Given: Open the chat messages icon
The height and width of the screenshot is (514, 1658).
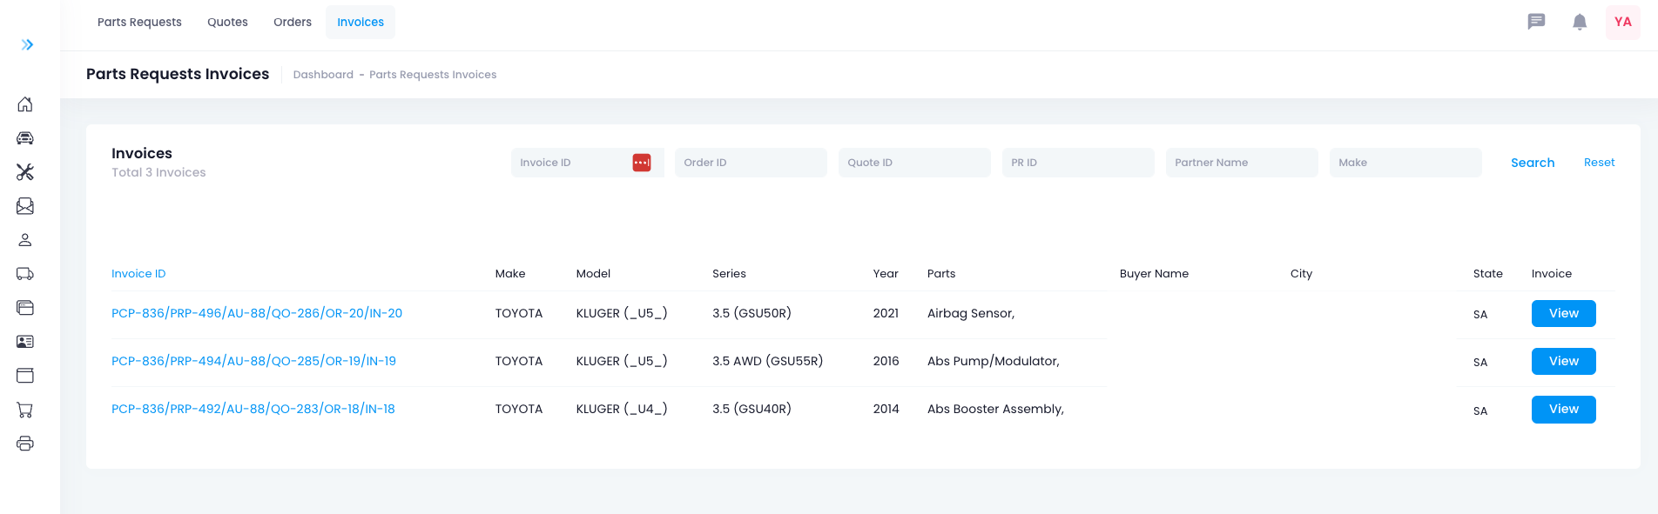Looking at the screenshot, I should 1536,22.
